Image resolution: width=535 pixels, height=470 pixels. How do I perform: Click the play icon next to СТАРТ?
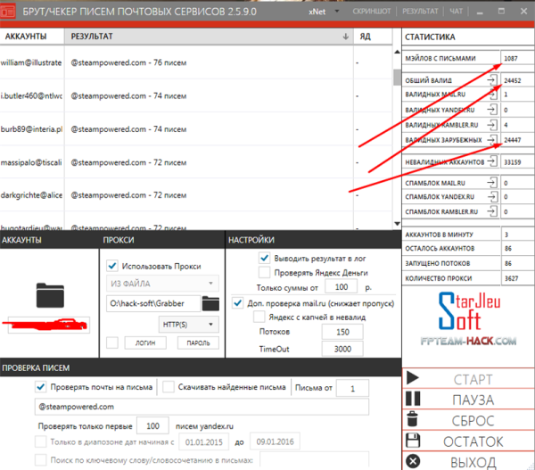(412, 379)
